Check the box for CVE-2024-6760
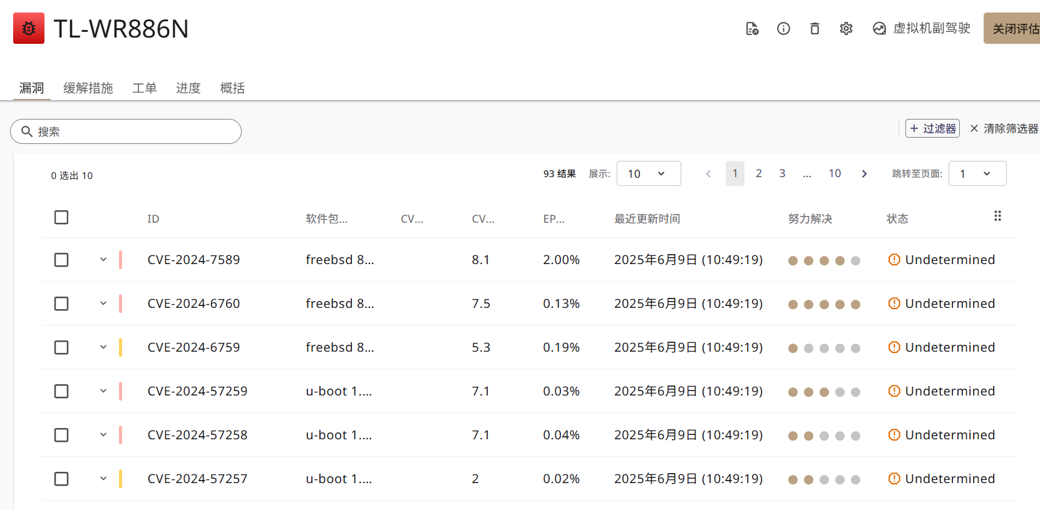Viewport: 1040px width, 510px height. [61, 303]
